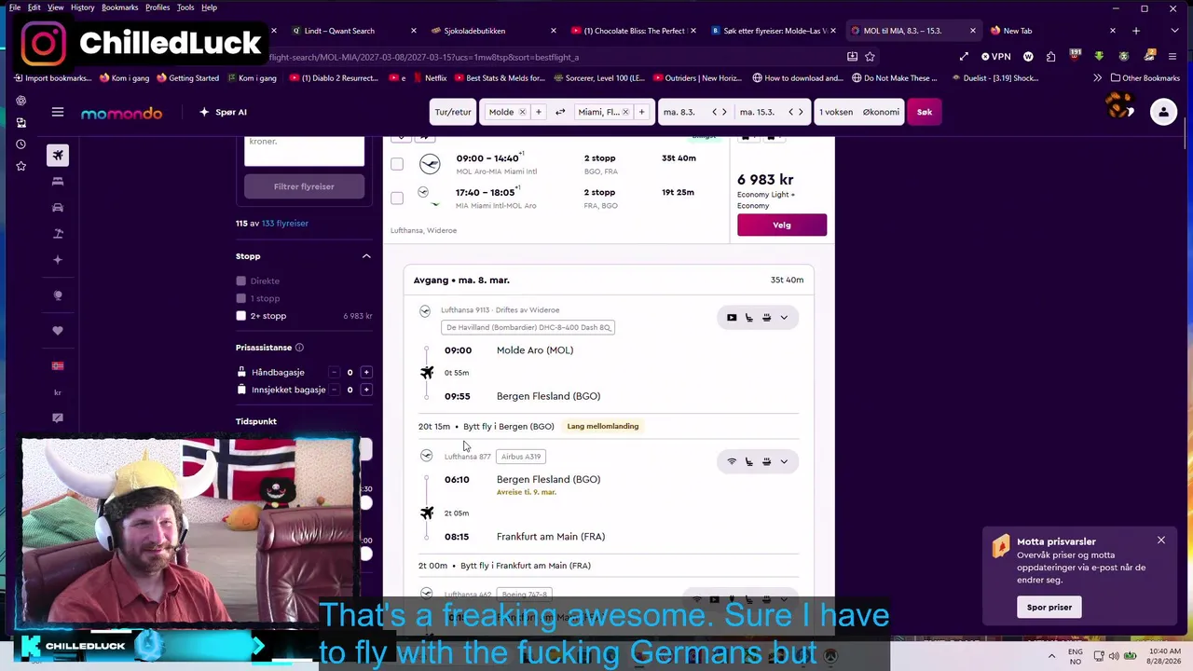Show more bookmarks toolbar items chevron

coord(1097,78)
